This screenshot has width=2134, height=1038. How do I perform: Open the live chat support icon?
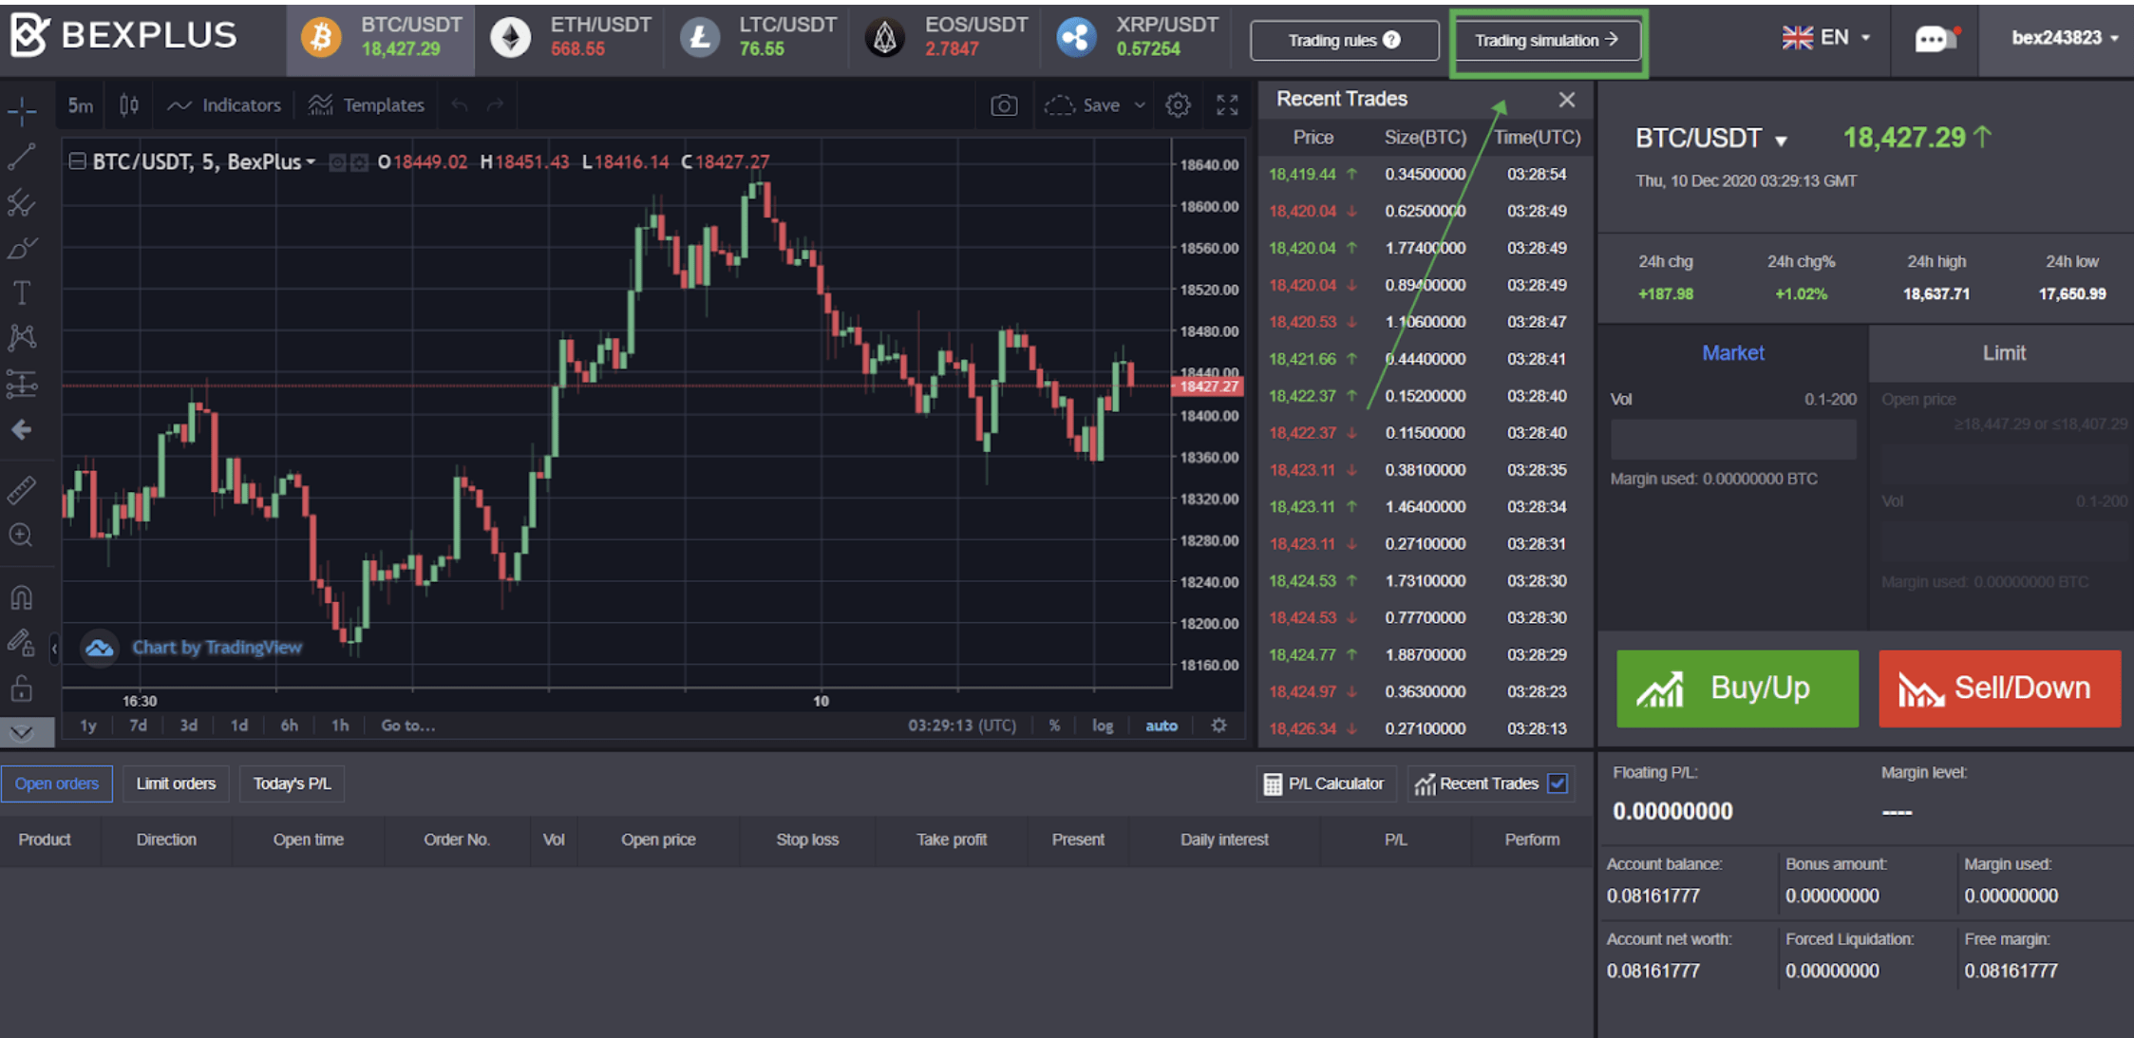tap(1937, 38)
